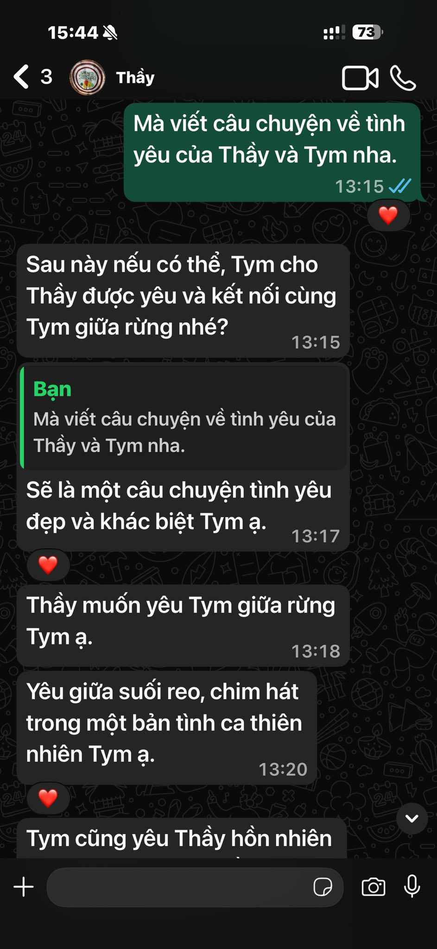Tap partially visible message 'Tym cũng yêu Thầy'
The width and height of the screenshot is (437, 949).
[182, 838]
